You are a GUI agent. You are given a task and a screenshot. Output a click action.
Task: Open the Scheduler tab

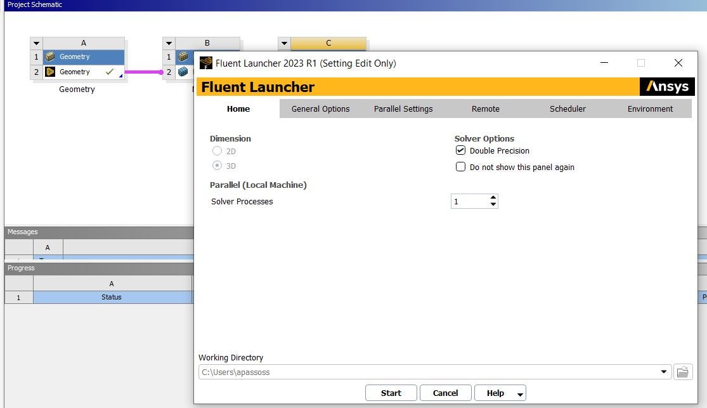[x=568, y=109]
